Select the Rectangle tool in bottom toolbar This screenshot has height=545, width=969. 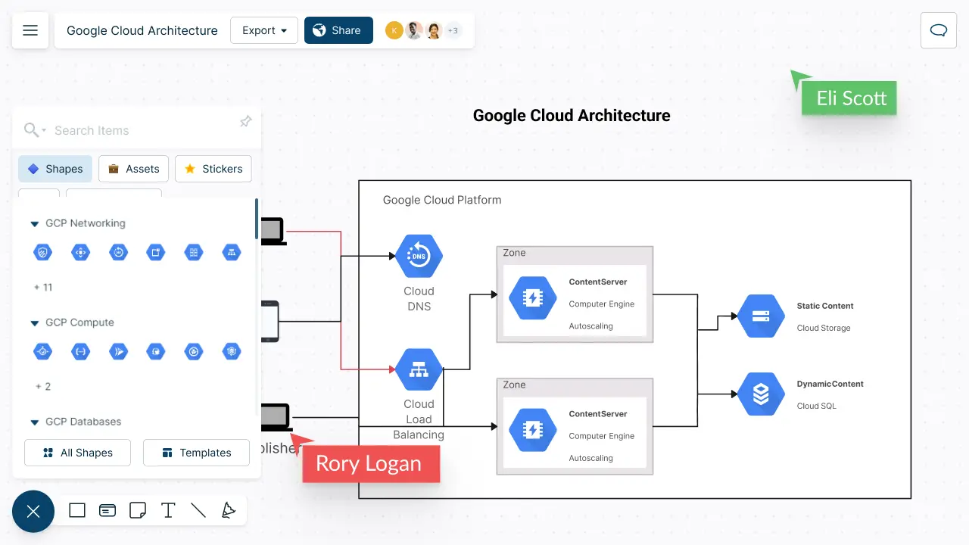click(77, 510)
